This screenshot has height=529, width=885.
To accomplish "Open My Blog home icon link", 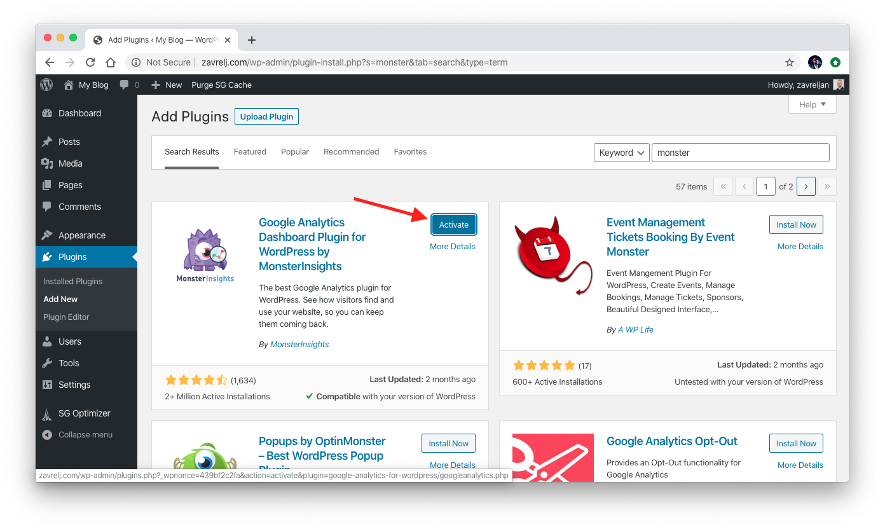I will point(69,85).
